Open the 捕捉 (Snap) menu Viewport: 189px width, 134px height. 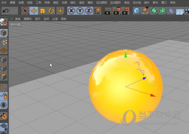coord(56,3)
